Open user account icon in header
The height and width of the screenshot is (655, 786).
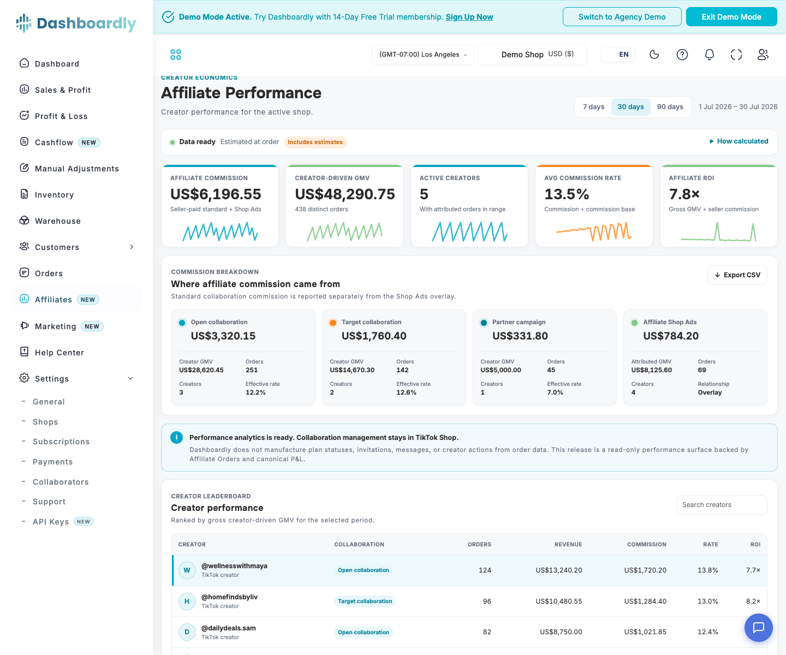tap(763, 55)
